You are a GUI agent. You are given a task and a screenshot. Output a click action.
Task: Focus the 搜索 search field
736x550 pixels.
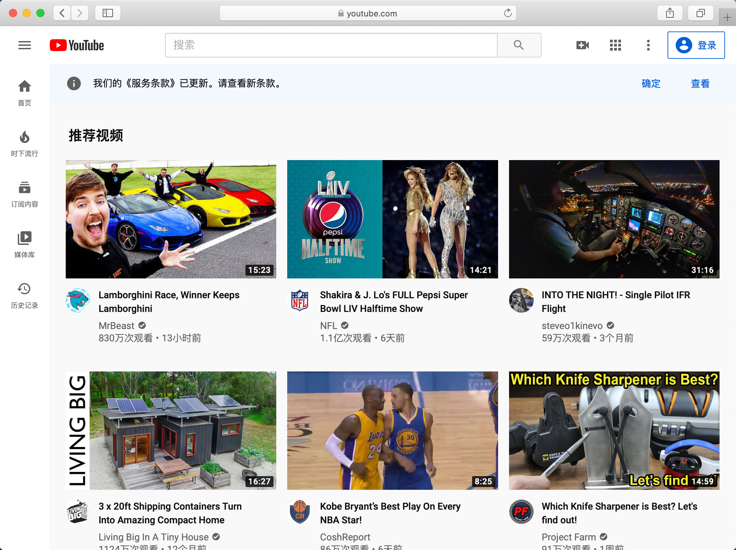331,45
